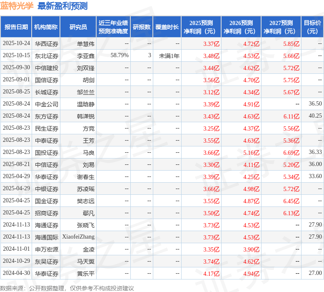Select the 2027预测净利润 column header
This screenshot has height=292, width=324.
[281, 27]
